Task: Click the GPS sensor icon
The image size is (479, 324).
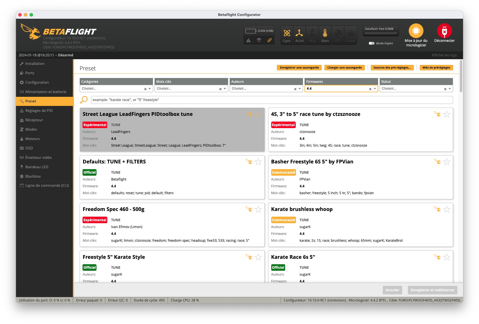Action: tap(338, 33)
